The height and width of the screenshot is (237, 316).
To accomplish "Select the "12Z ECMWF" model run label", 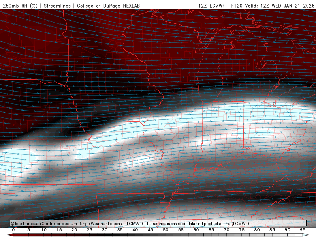I will (x=211, y=6).
